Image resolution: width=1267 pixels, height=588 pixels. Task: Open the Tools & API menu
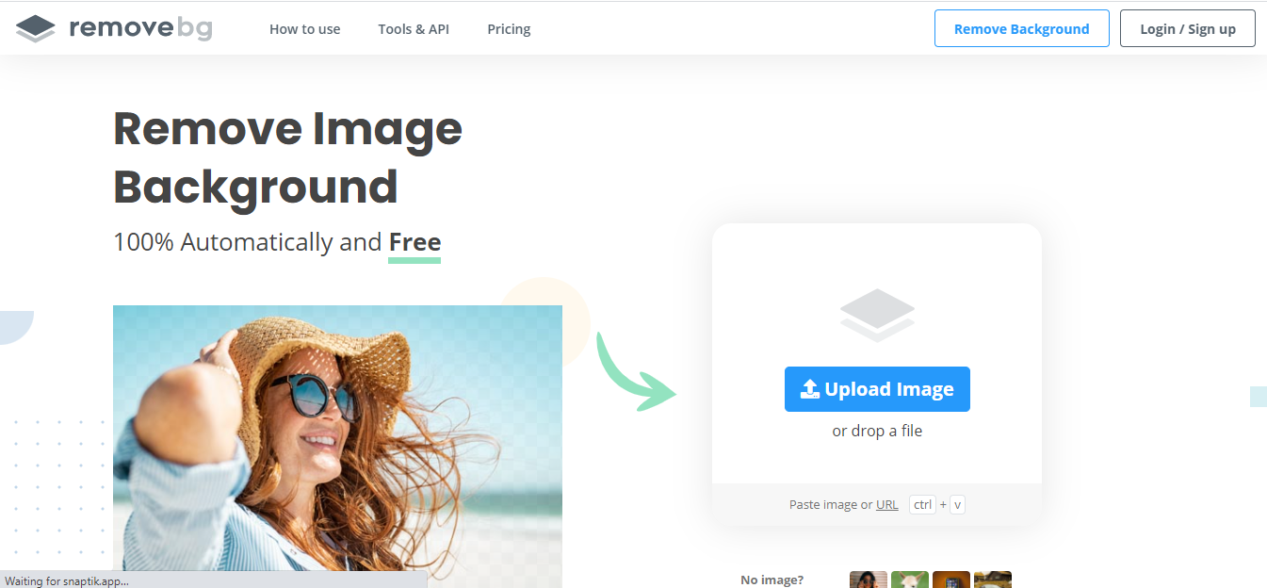[414, 29]
